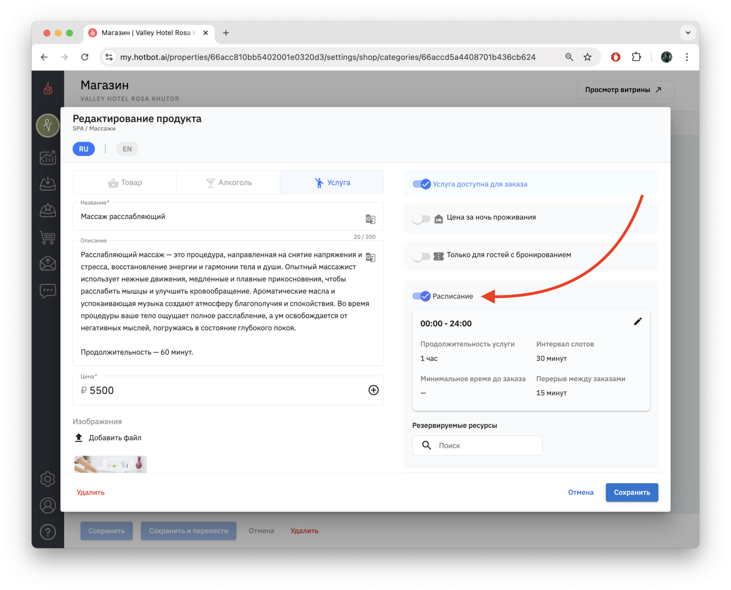Reload the browser page
This screenshot has width=731, height=590.
pyautogui.click(x=85, y=57)
